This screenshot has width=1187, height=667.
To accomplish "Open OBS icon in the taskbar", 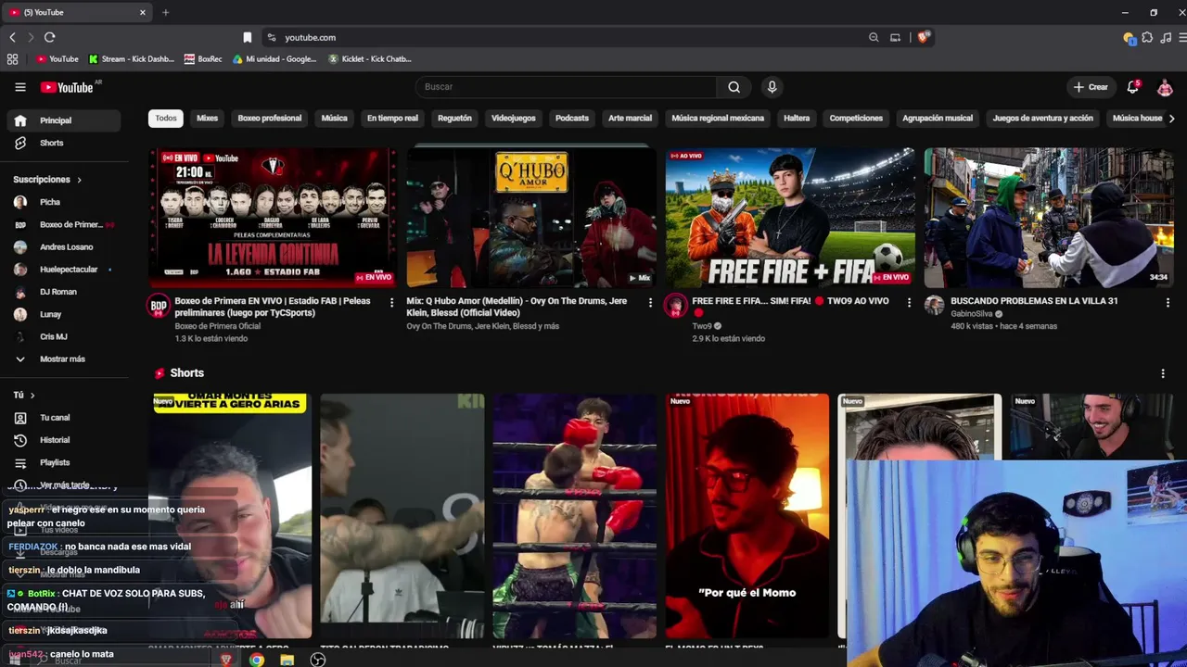I will 318,660.
